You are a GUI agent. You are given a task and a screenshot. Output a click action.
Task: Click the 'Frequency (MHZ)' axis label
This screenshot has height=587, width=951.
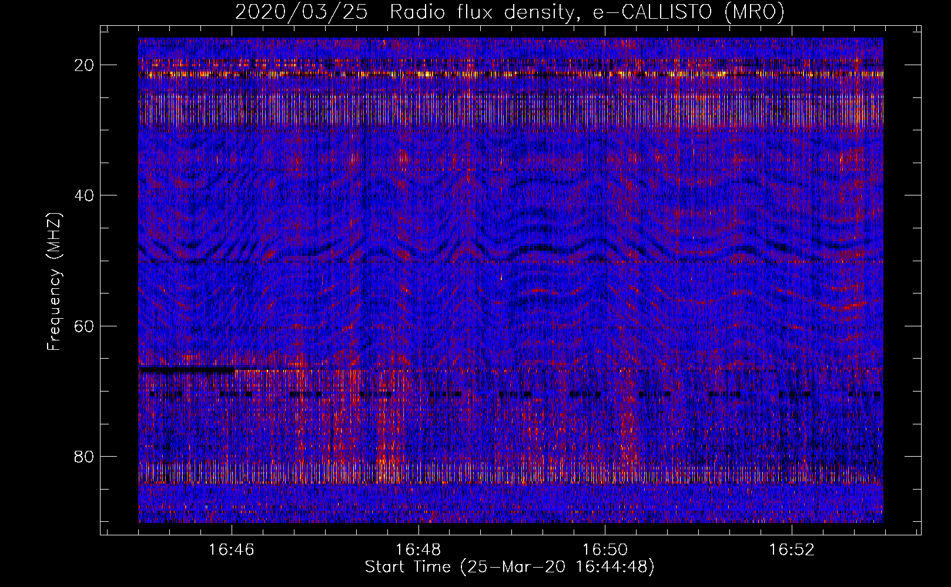click(x=53, y=282)
